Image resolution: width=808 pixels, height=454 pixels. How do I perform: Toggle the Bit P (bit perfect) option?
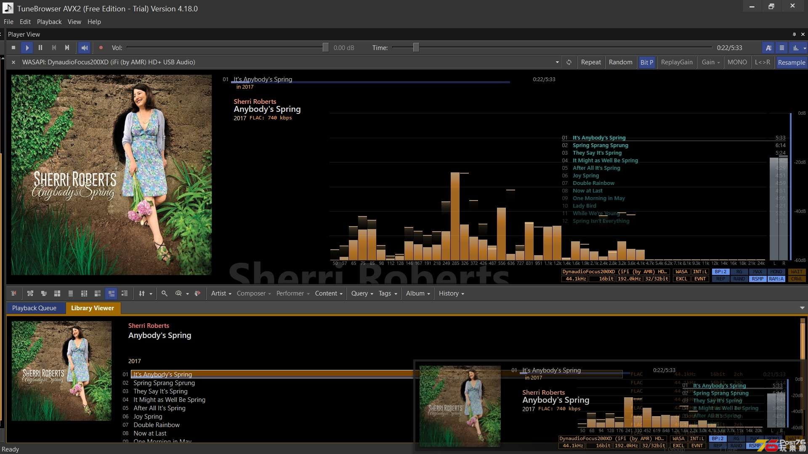[x=647, y=62]
